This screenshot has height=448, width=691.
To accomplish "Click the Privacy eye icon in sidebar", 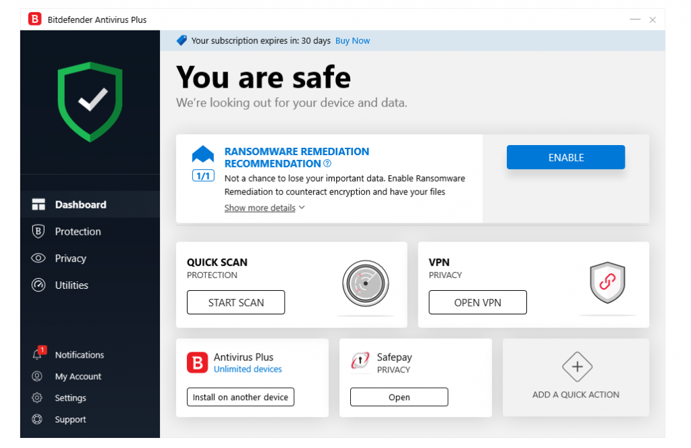I will (38, 258).
